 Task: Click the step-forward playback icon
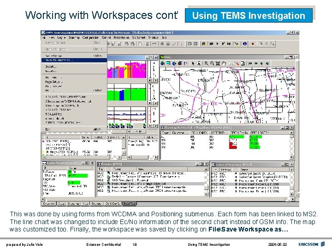(x=223, y=44)
